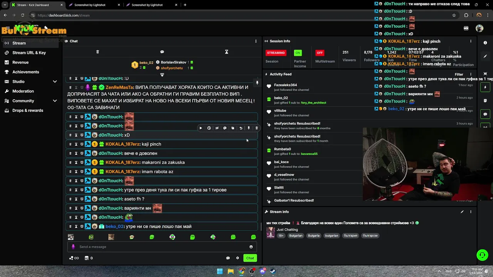
Task: Click the pin icon at chat right edge
Action: (257, 83)
